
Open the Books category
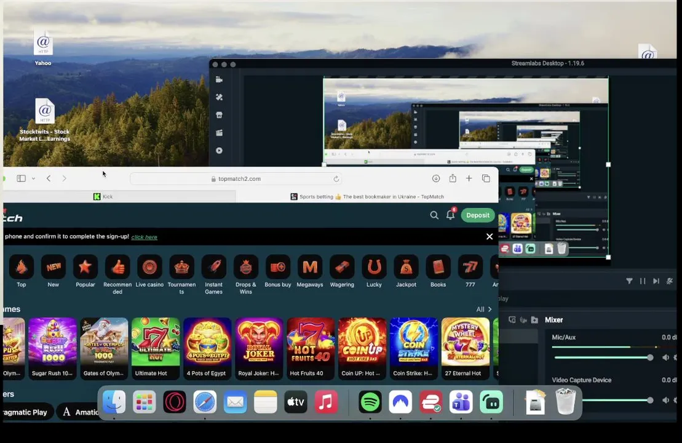pyautogui.click(x=438, y=271)
